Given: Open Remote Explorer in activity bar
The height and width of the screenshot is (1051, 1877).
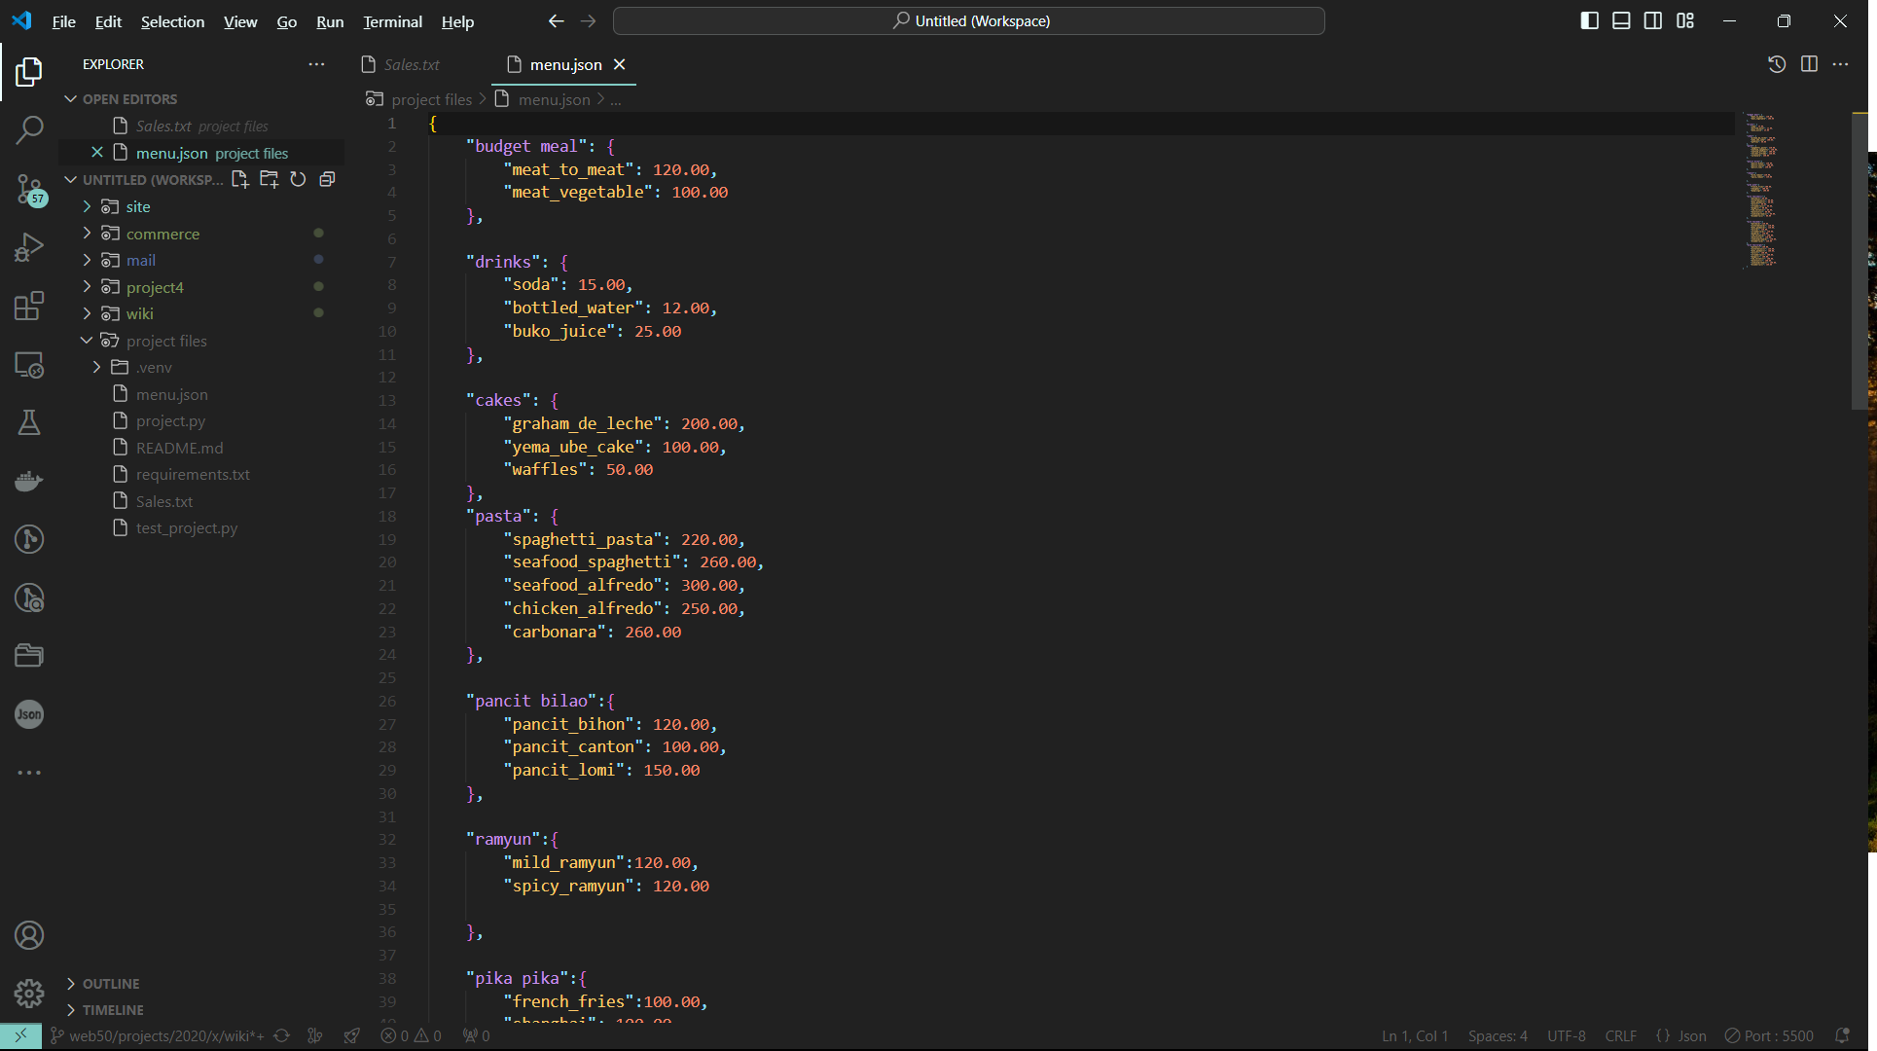Looking at the screenshot, I should point(29,365).
